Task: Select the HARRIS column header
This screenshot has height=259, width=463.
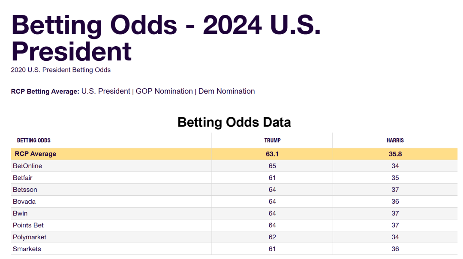Action: 395,140
